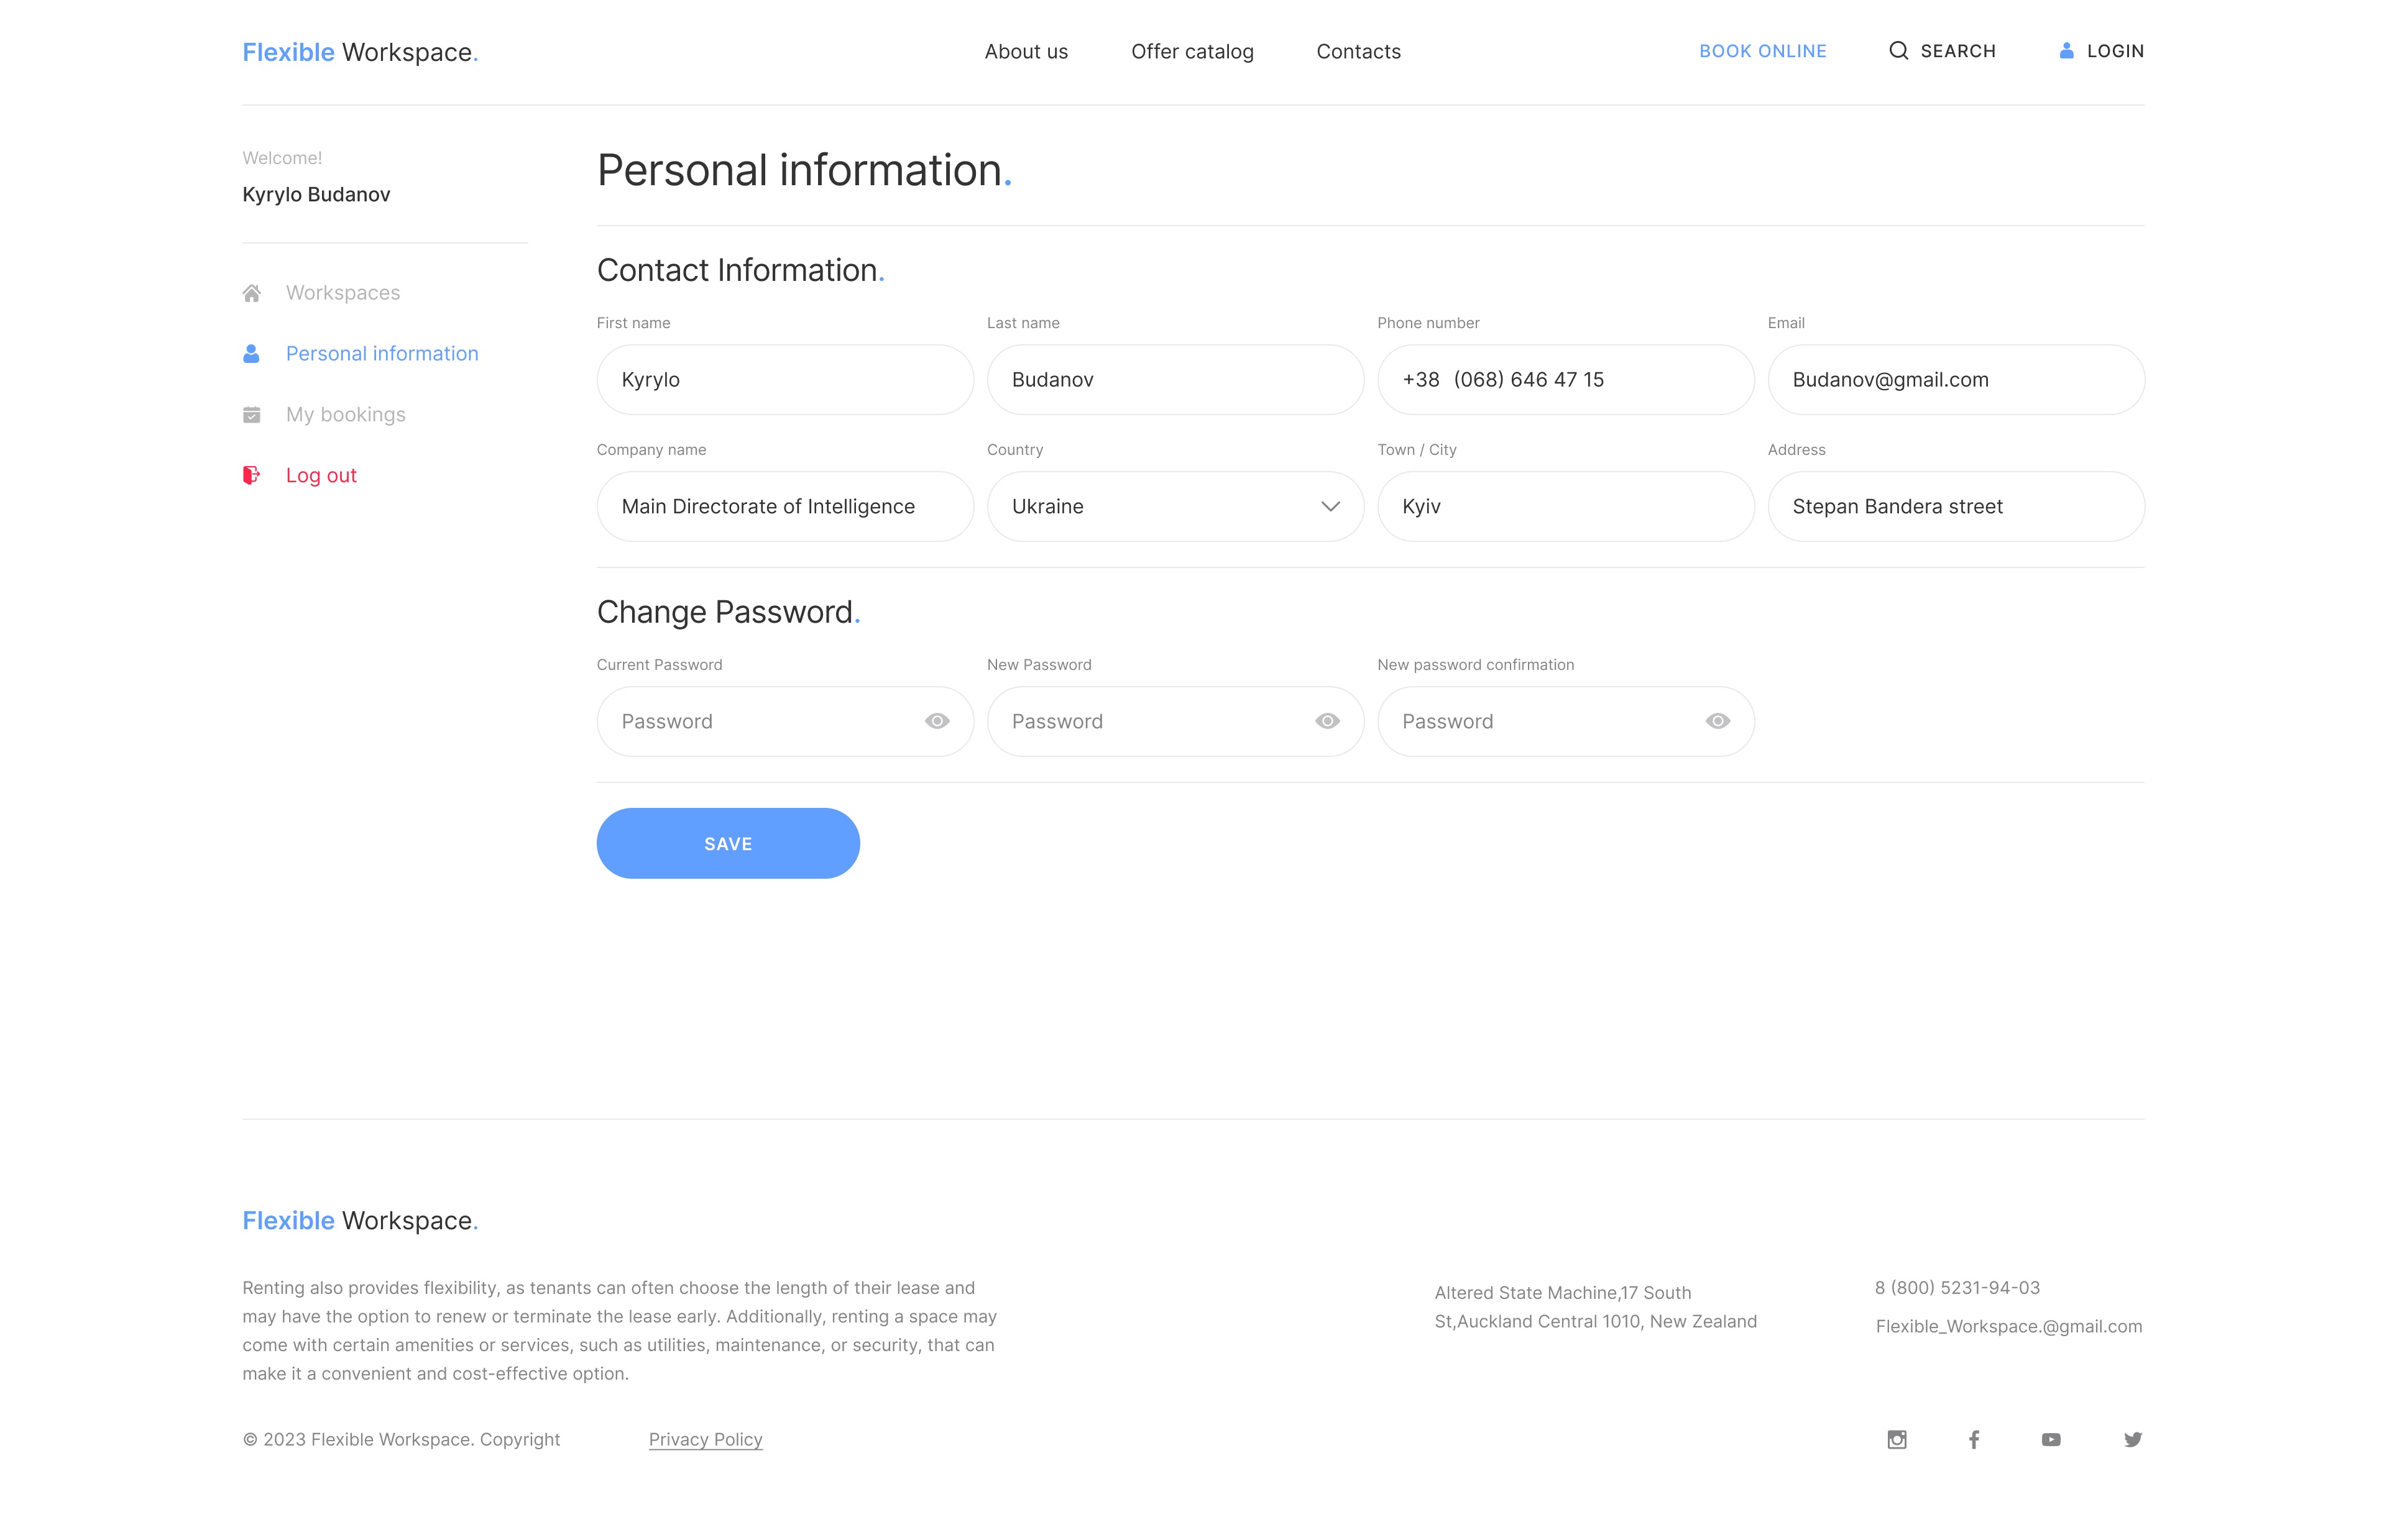Image resolution: width=2387 pixels, height=1540 pixels.
Task: Toggle visibility on Current Password field
Action: (936, 720)
